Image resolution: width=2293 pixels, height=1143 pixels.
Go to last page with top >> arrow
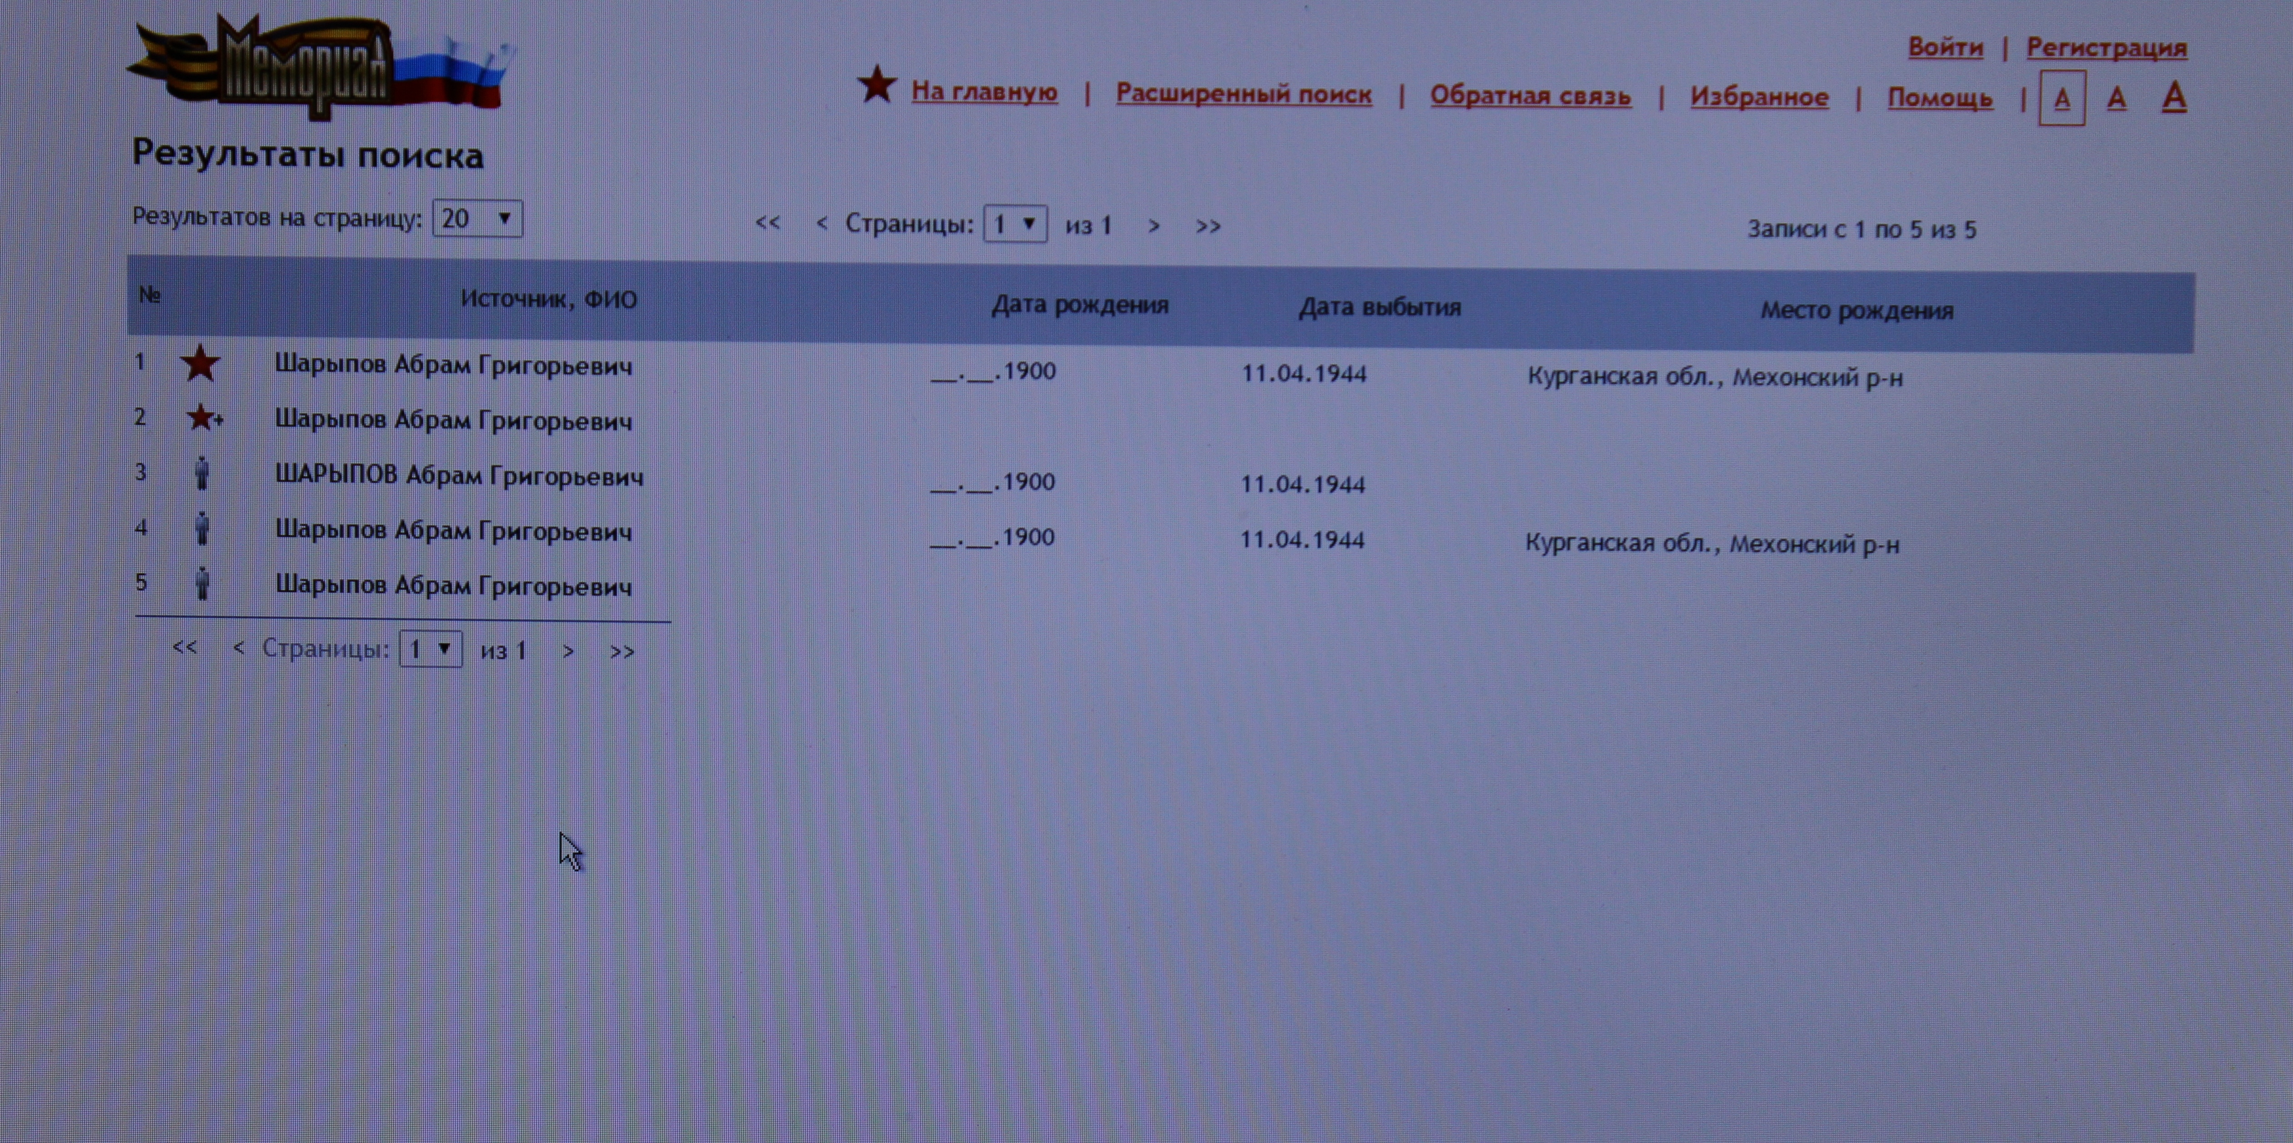(1208, 226)
